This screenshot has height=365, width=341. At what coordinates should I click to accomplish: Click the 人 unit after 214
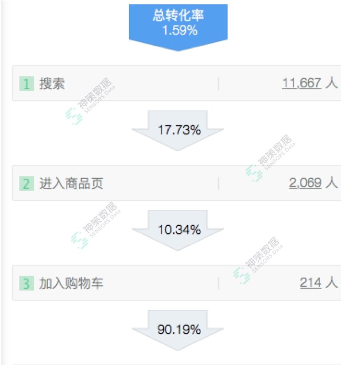pyautogui.click(x=331, y=283)
